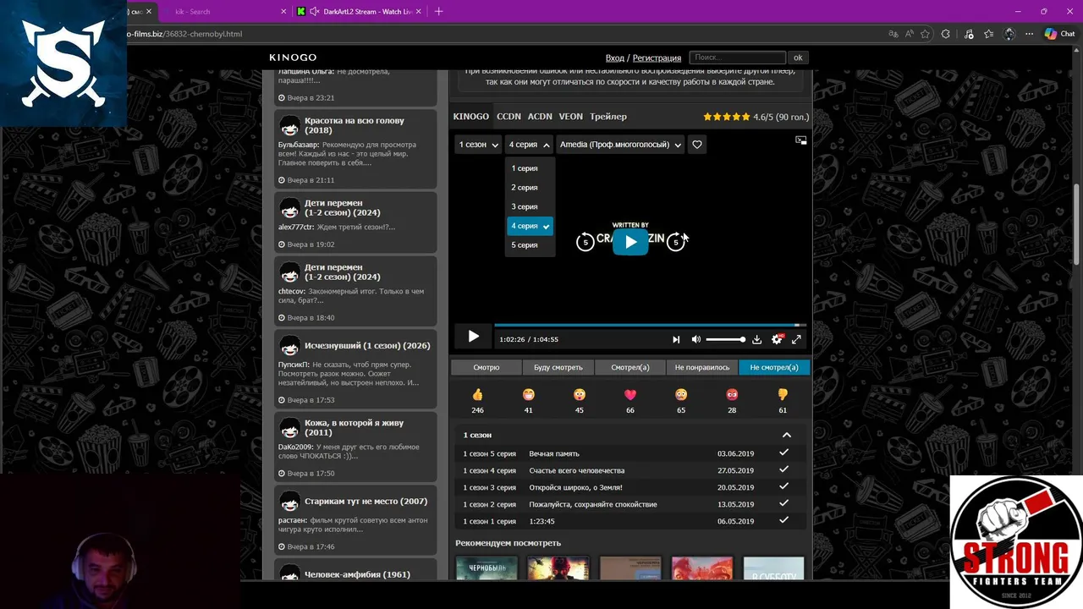Seek on the video progress bar
Viewport: 1083px width, 609px height.
point(650,325)
